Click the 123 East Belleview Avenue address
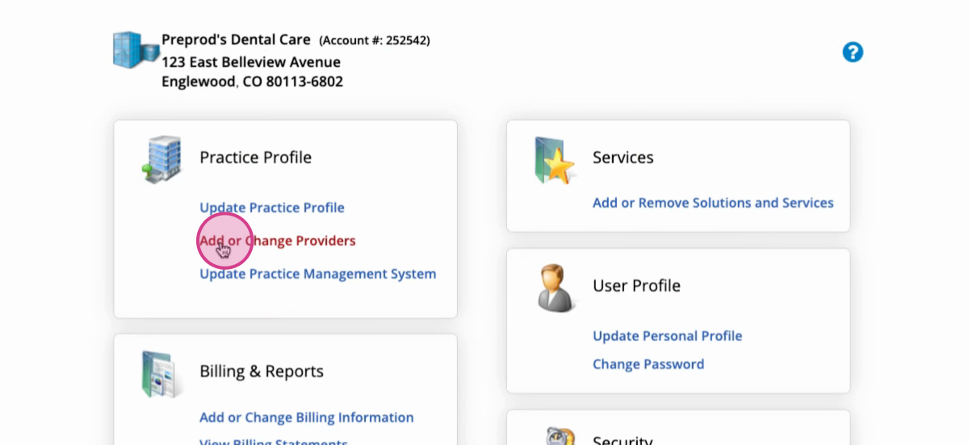Viewport: 969px width, 445px height. coord(251,62)
